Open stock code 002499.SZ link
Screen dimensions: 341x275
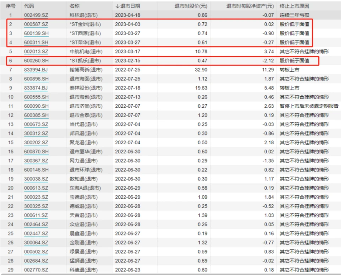(x=36, y=15)
